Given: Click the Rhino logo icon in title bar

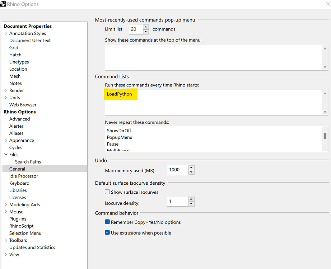Looking at the screenshot, I should [3, 4].
